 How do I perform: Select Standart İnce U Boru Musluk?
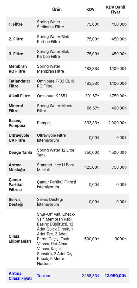[56, 167]
